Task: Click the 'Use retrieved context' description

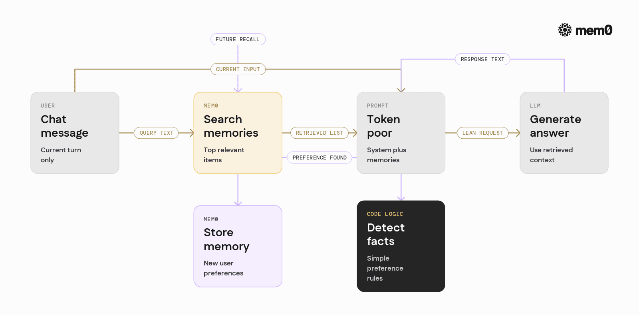Action: point(551,155)
